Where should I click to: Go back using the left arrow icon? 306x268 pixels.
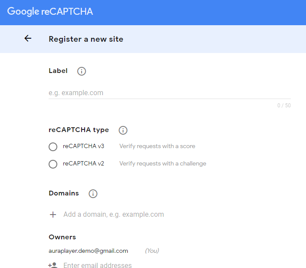28,38
